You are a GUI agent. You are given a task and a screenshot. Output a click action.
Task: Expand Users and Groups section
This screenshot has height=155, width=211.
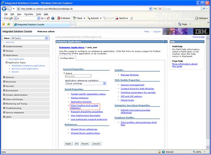[x=4, y=99]
